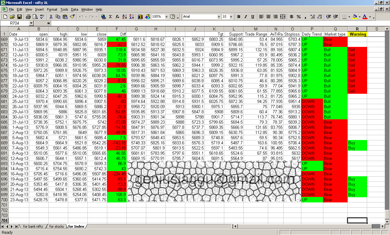Sort descending Z to A
This screenshot has width=390, height=235.
[x=132, y=17]
